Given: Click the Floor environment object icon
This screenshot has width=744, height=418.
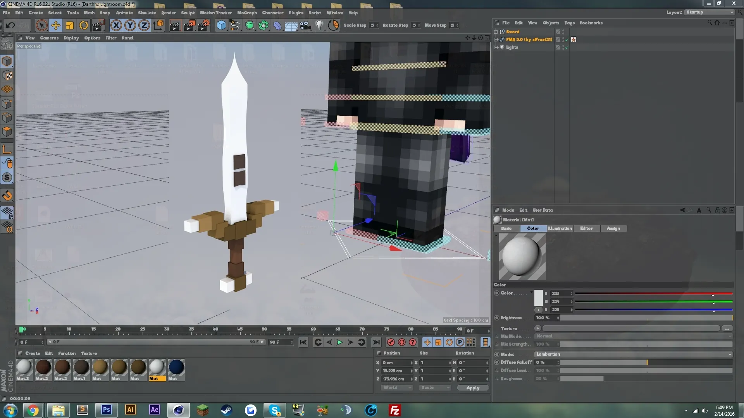Looking at the screenshot, I should click(291, 26).
